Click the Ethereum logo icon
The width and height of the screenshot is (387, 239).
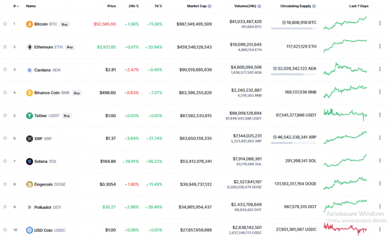click(x=29, y=47)
